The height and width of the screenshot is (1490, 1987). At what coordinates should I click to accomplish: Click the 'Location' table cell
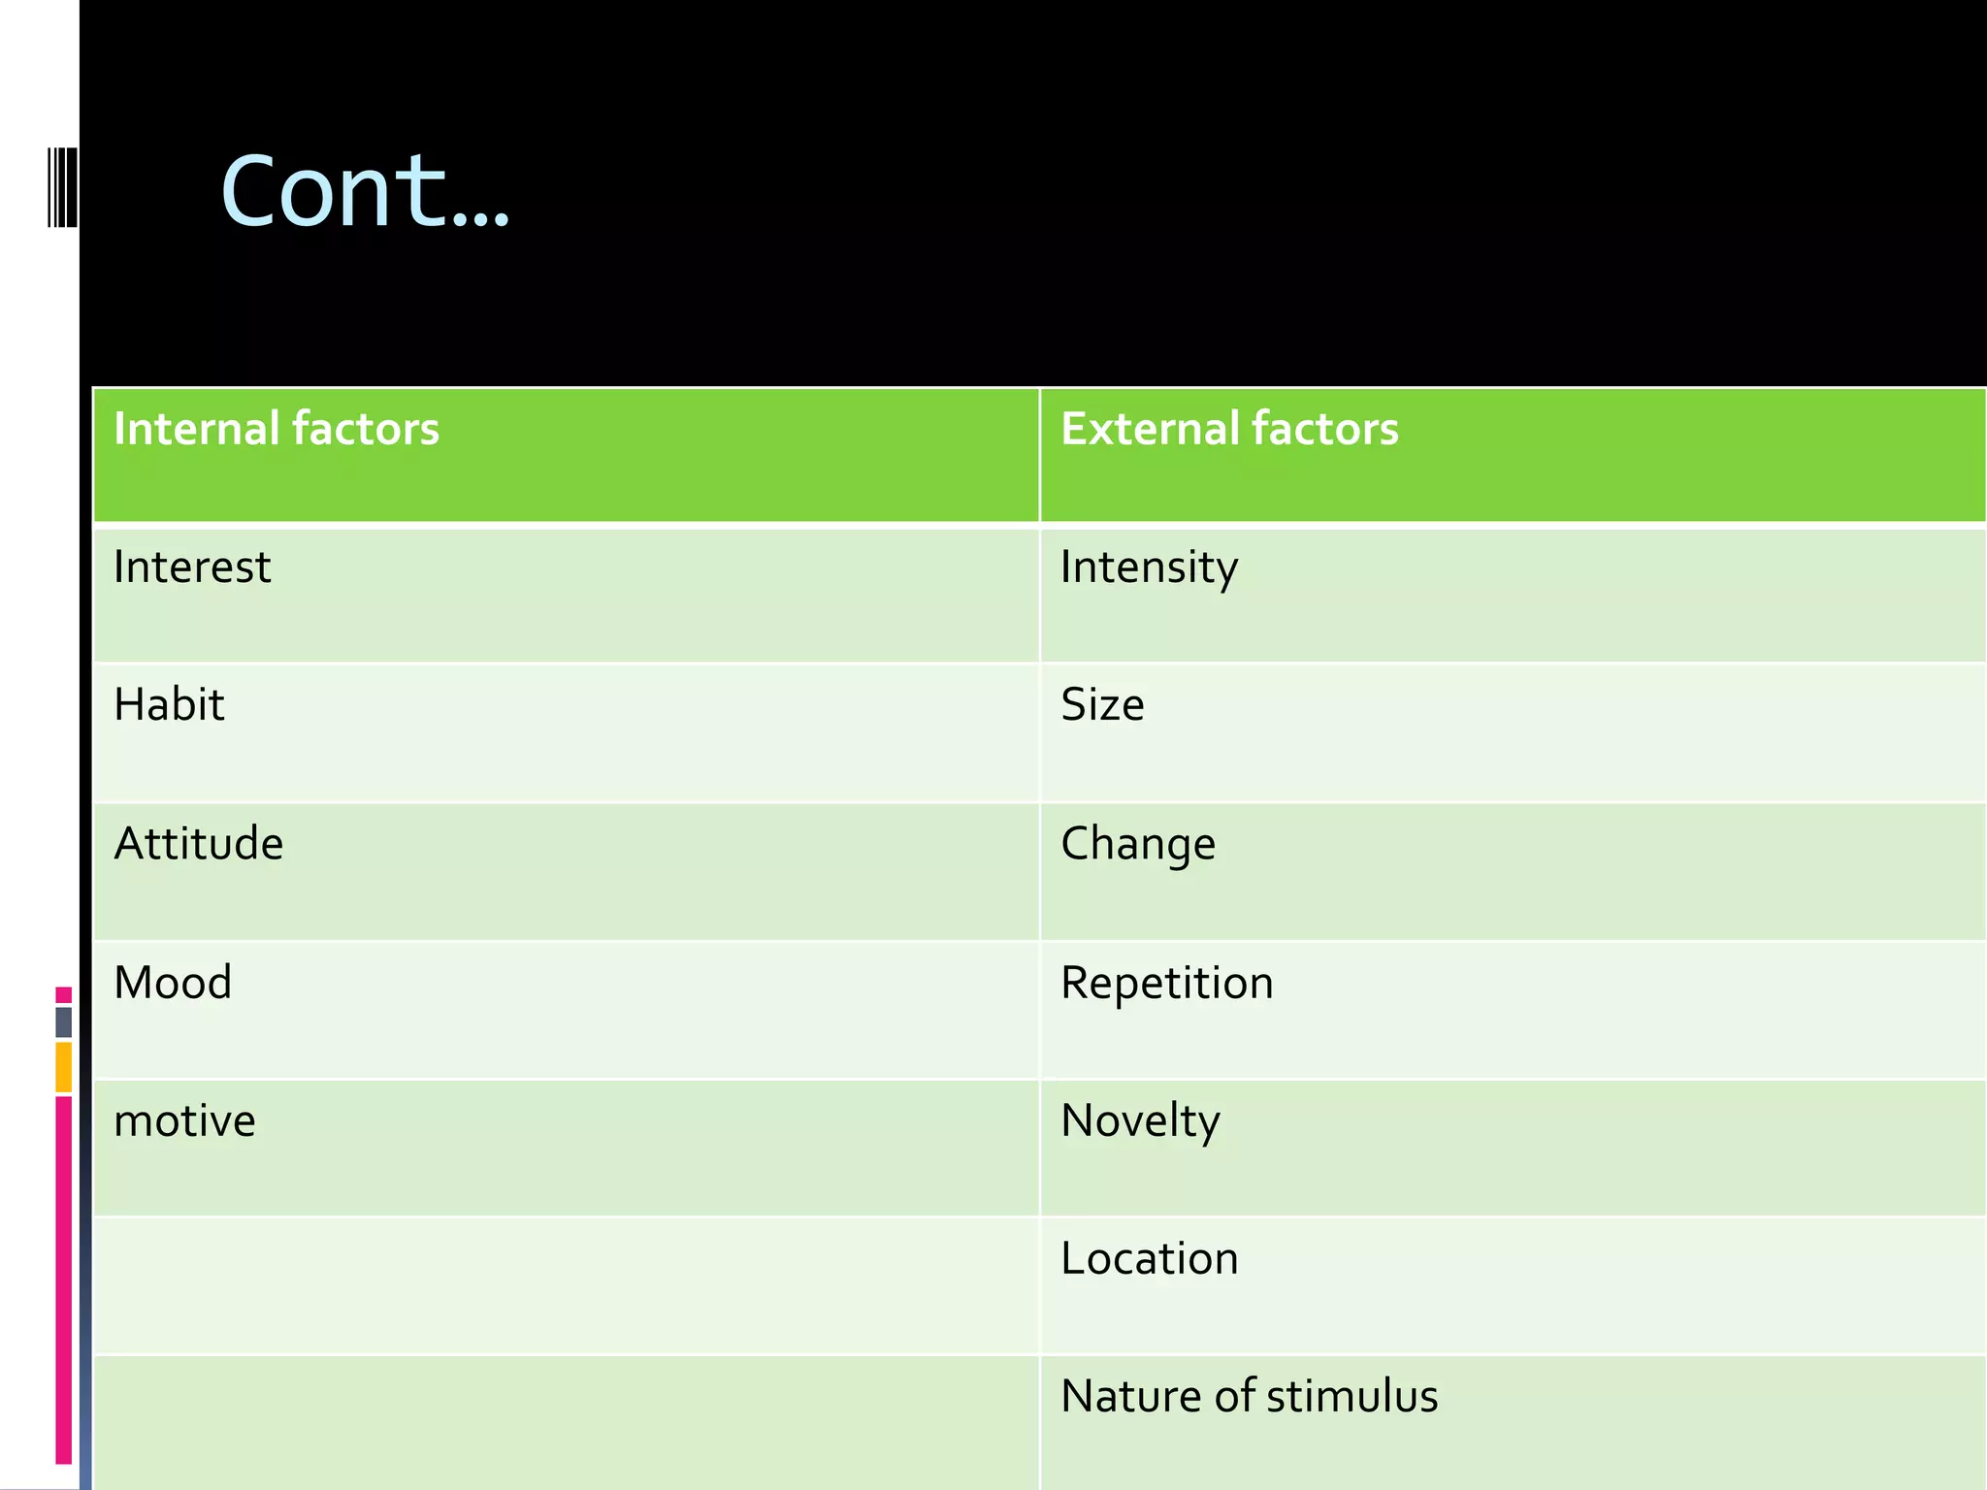[1513, 1285]
